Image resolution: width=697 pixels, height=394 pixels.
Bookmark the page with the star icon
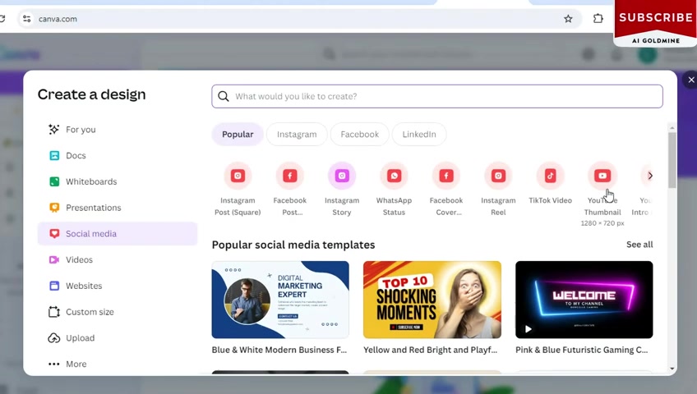click(568, 19)
